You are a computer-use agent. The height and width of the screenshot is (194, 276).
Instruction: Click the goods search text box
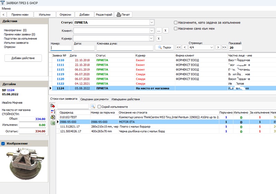[x=73, y=106]
